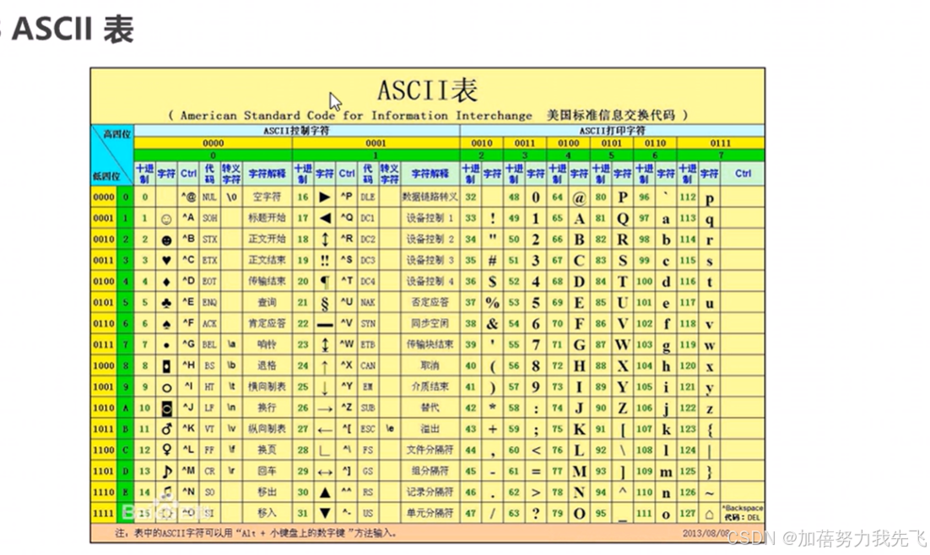Viewport: 930px width, 555px height.
Task: Select the '传输块结束' cell
Action: [x=430, y=344]
